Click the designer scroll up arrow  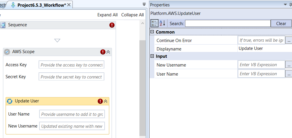tap(143, 23)
